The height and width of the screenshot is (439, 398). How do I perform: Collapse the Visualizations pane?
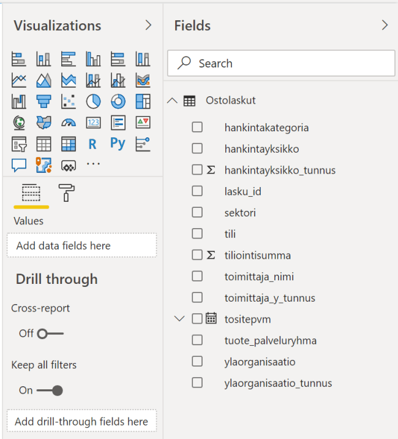[148, 25]
